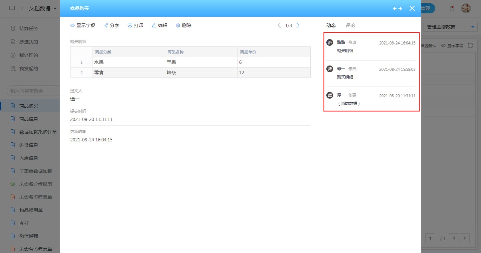
Task: Select 商品信息 form in sidebar
Action: [x=30, y=119]
